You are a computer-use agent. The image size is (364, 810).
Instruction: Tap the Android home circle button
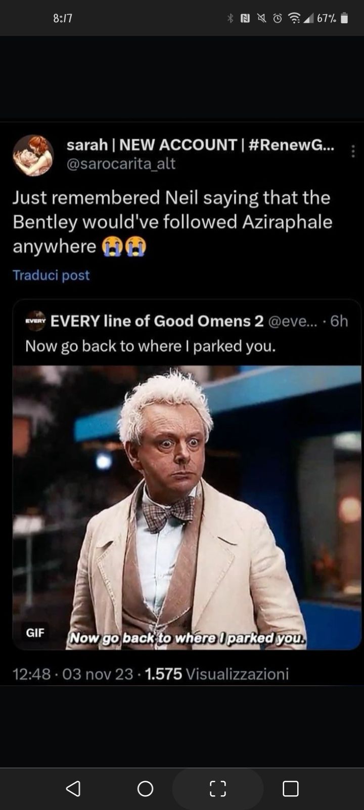[x=145, y=788]
